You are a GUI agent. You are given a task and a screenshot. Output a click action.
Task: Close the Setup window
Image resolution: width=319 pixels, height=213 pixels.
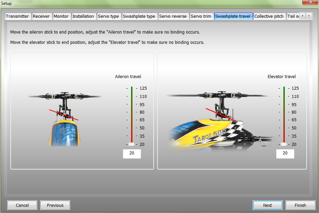coord(310,3)
